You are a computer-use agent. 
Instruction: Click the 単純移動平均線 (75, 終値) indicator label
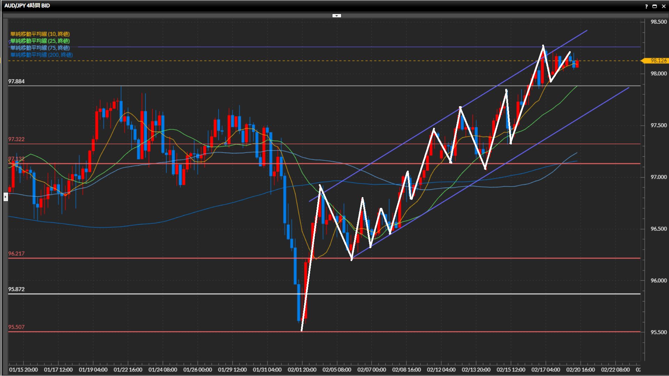40,48
